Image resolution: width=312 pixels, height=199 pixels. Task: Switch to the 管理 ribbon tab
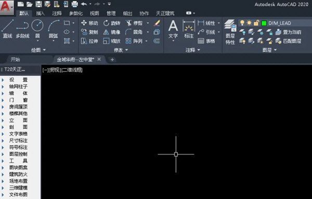tap(111, 13)
